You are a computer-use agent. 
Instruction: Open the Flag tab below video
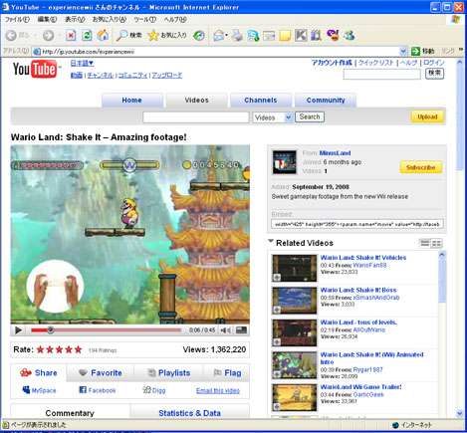pos(227,373)
